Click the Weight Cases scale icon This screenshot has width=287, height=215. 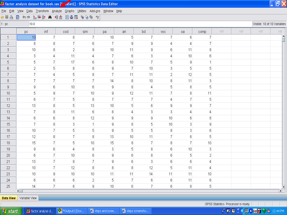pyautogui.click(x=71, y=17)
